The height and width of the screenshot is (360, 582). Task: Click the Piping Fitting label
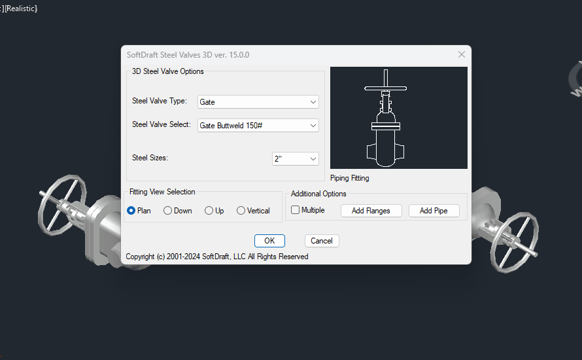[x=350, y=178]
